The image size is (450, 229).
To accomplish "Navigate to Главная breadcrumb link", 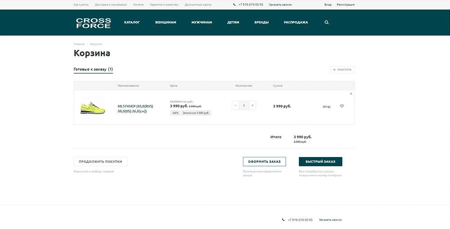I will coord(79,44).
